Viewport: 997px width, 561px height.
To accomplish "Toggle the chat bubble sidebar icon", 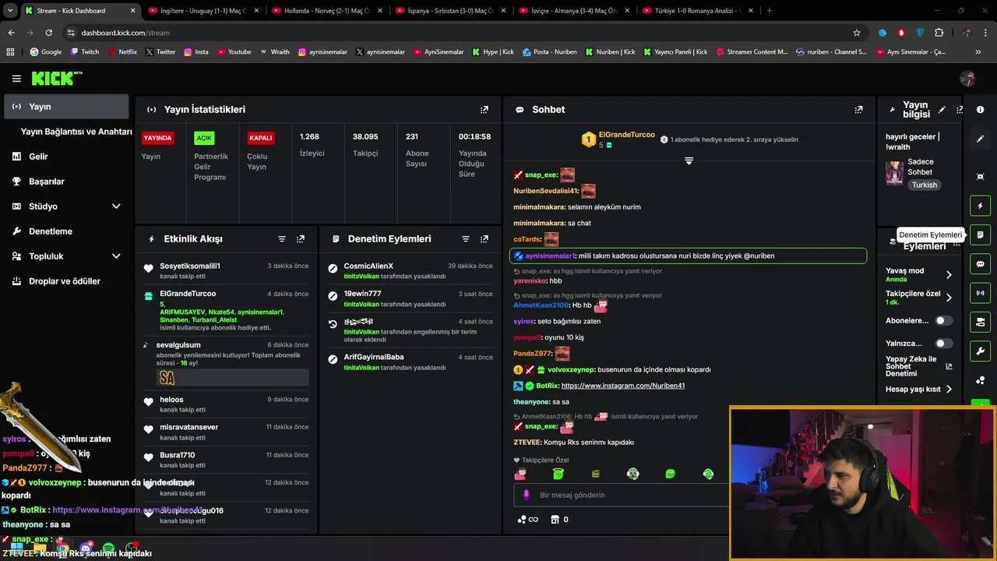I will 981,264.
